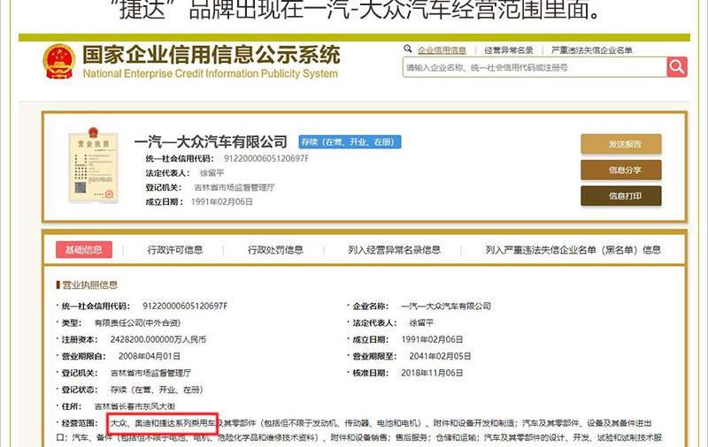Open the 列入经营异常名录信息 tab

[x=394, y=250]
